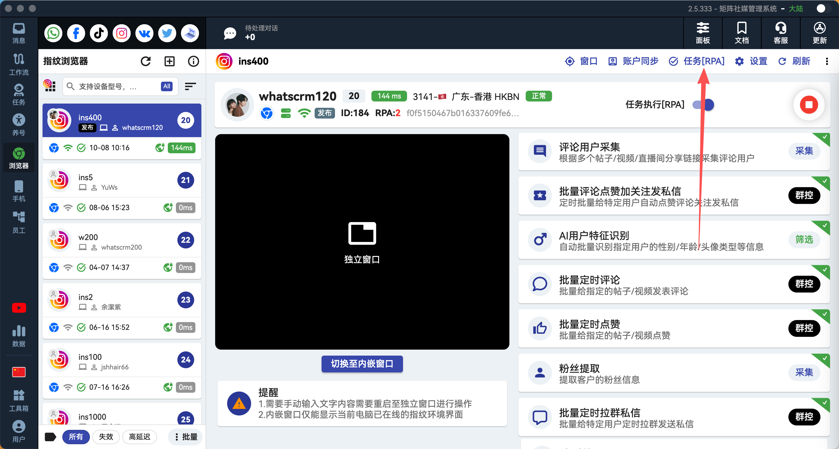Select the 失效 filter tab
The width and height of the screenshot is (839, 449).
[x=106, y=437]
